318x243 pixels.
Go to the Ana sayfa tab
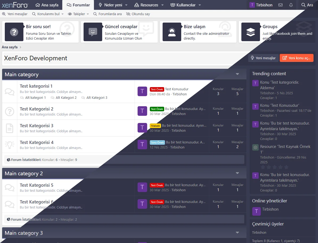[47, 5]
